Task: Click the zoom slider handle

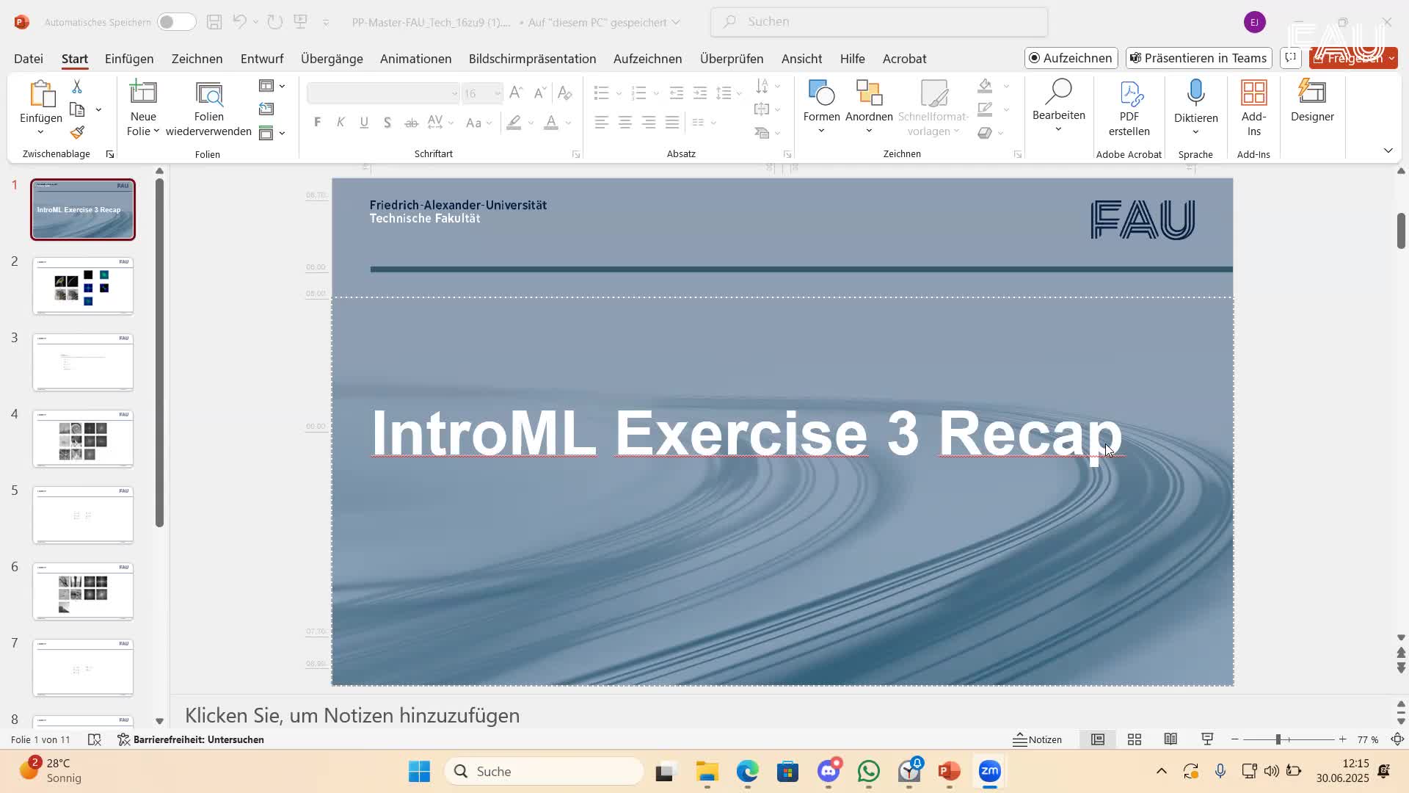Action: [1278, 739]
